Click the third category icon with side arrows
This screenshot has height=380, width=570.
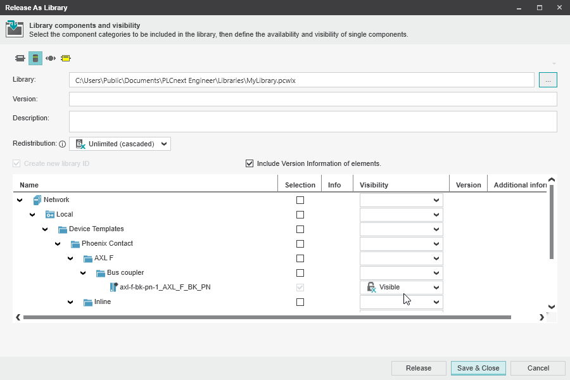tap(51, 58)
